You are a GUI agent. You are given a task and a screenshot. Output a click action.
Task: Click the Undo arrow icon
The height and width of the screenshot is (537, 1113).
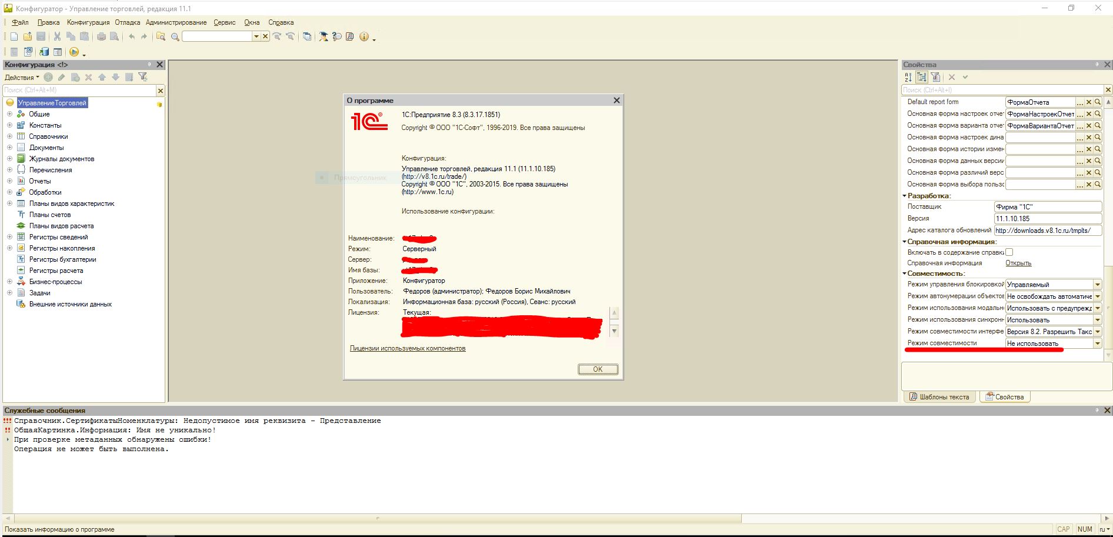132,36
